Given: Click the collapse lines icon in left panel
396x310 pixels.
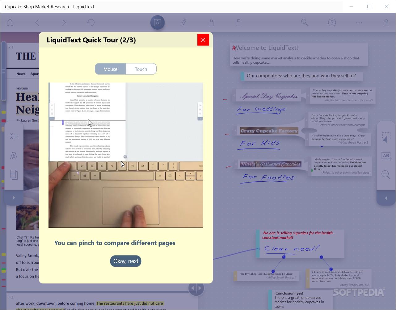Looking at the screenshot, I should [x=14, y=136].
